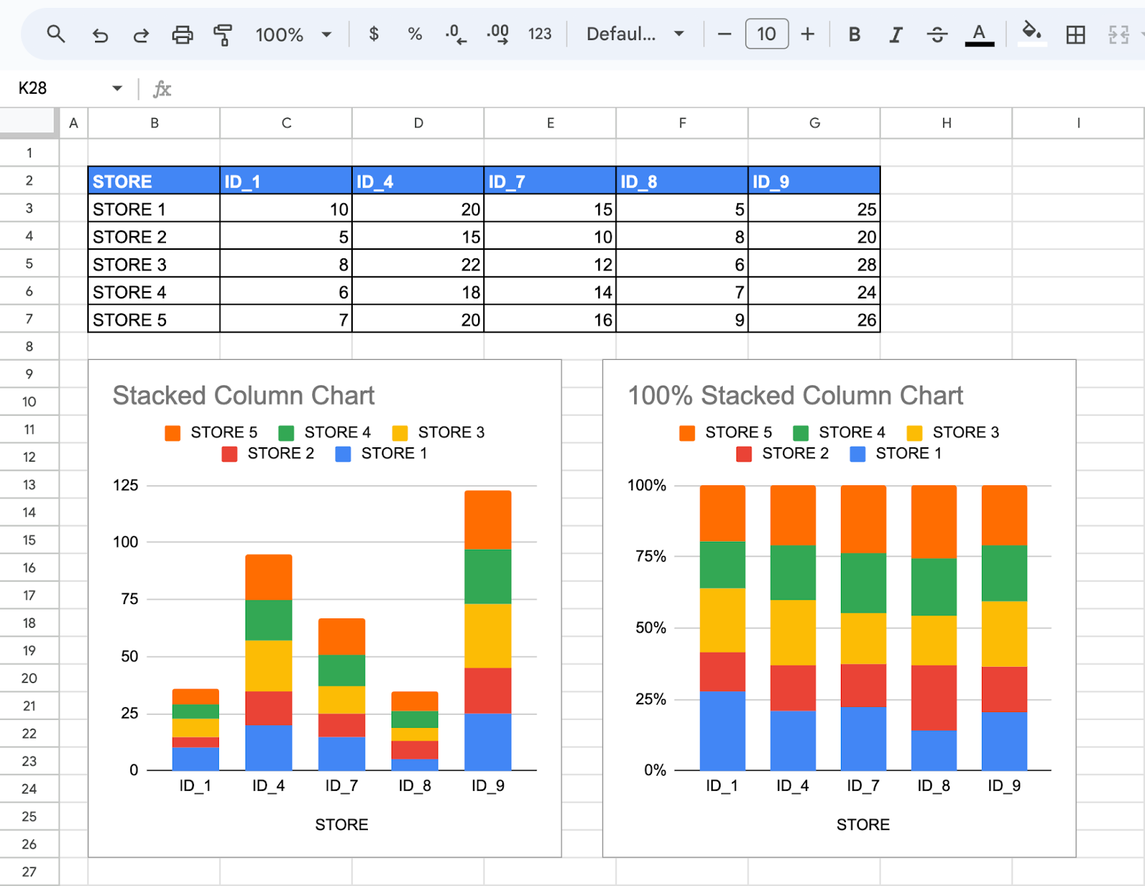The height and width of the screenshot is (886, 1145).
Task: Select the STORE 3 cell in table
Action: coord(154,264)
